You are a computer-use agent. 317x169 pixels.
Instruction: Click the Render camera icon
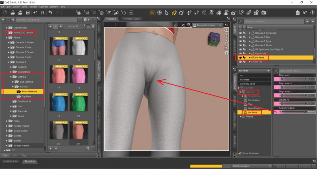tap(264, 13)
